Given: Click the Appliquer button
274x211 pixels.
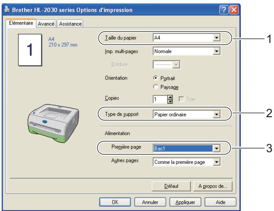Looking at the screenshot, I should pos(185,202).
